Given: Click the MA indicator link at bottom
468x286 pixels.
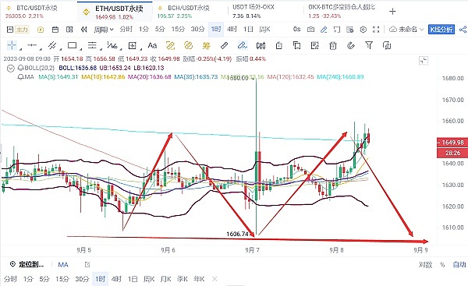Looking at the screenshot, I should pos(63,264).
